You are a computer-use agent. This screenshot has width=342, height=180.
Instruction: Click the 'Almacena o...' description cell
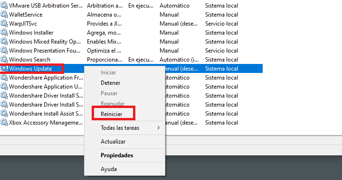coord(104,15)
